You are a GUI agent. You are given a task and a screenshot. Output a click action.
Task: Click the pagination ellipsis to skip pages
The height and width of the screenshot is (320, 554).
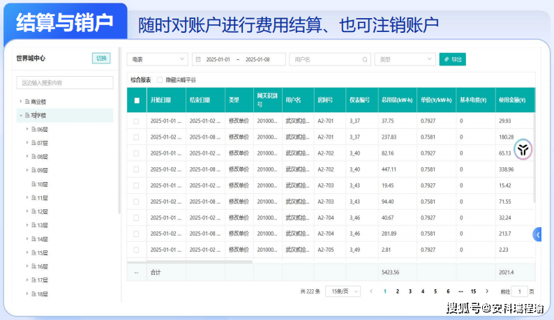pyautogui.click(x=461, y=291)
